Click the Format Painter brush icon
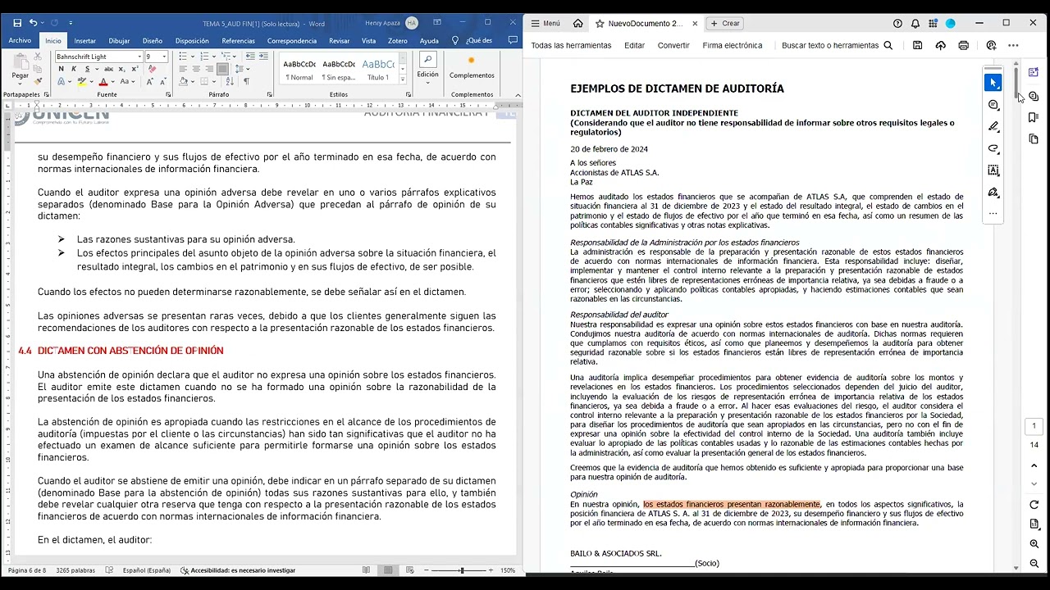The height and width of the screenshot is (590, 1050). [x=39, y=82]
